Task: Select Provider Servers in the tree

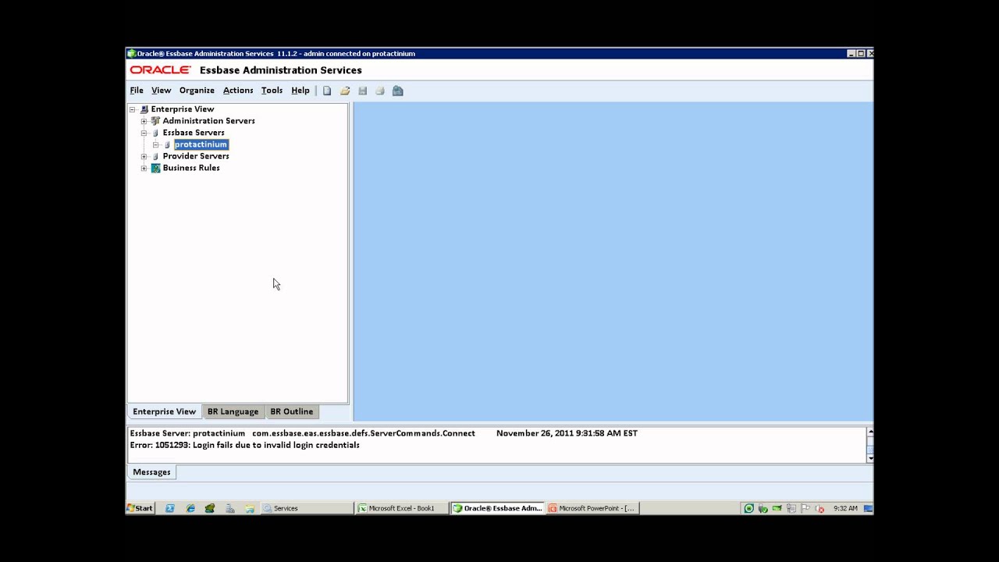Action: point(196,156)
